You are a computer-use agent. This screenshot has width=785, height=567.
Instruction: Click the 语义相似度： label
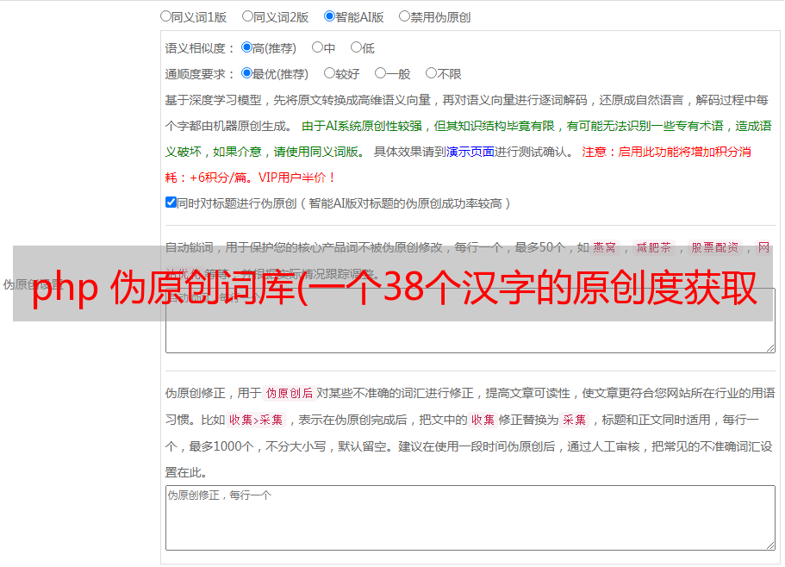coord(200,48)
